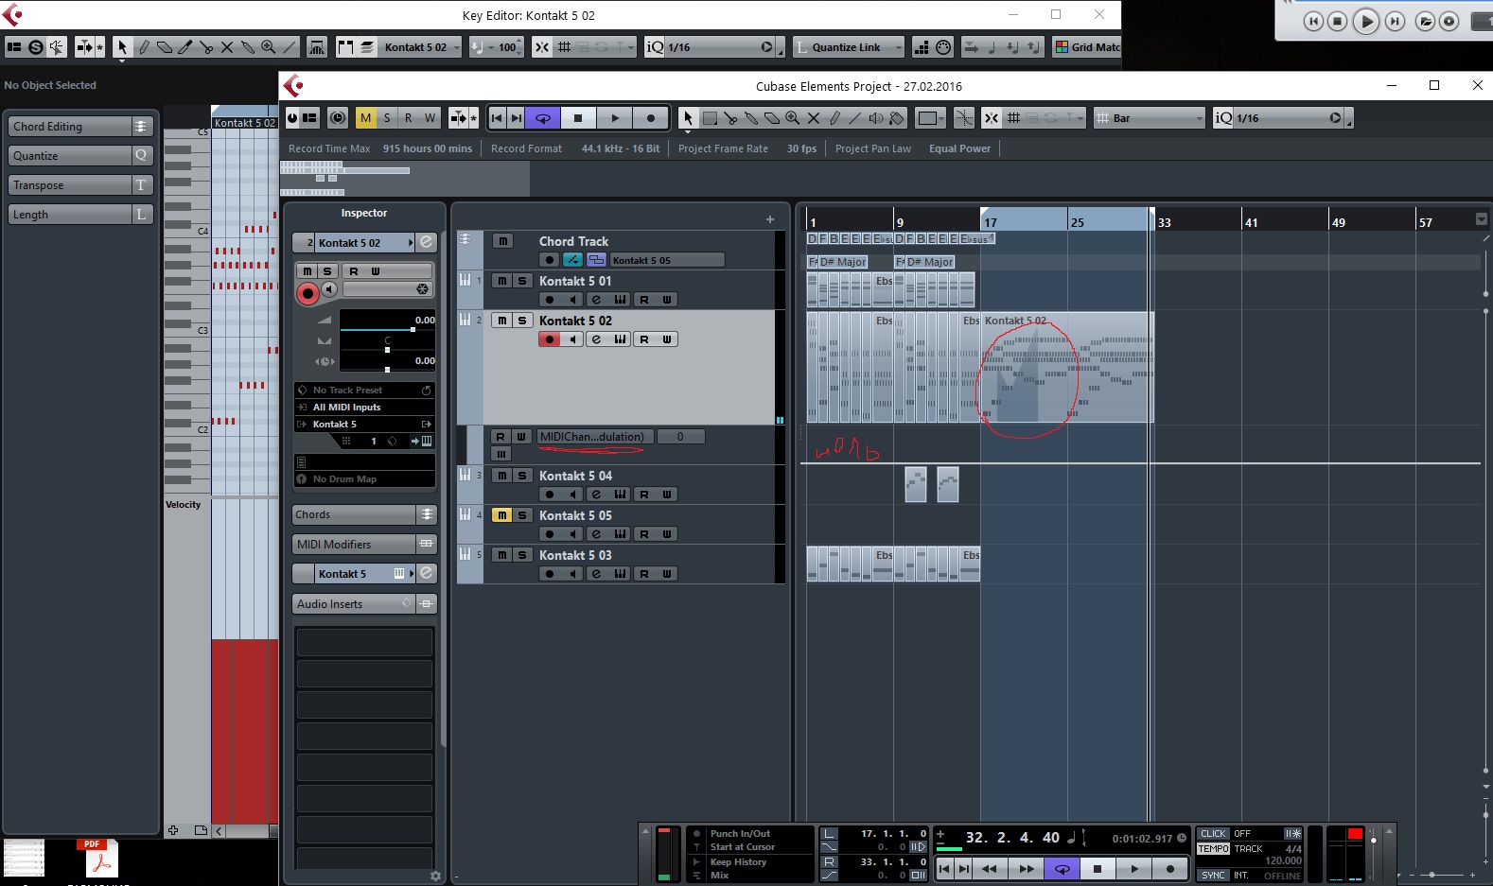Open Edit Instrument for inspector Kontakt 5 02
Screen dimensions: 1493x886
427,243
